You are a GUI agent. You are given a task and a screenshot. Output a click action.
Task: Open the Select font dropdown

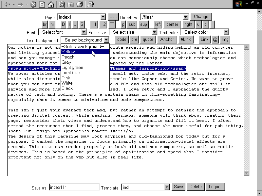click(84, 32)
